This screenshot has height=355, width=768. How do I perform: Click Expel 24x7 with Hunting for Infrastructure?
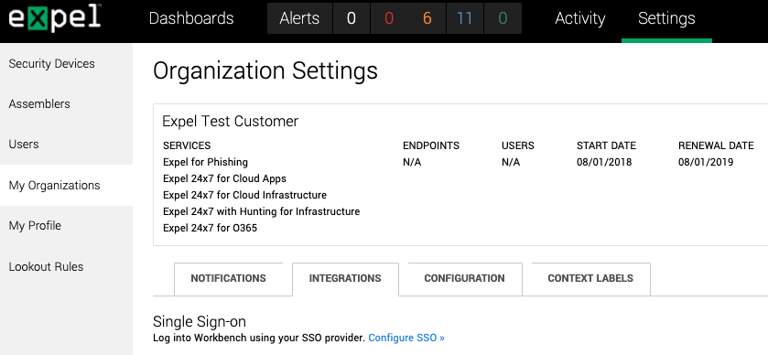point(262,211)
